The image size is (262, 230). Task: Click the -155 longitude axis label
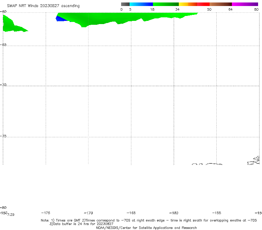[217, 213]
